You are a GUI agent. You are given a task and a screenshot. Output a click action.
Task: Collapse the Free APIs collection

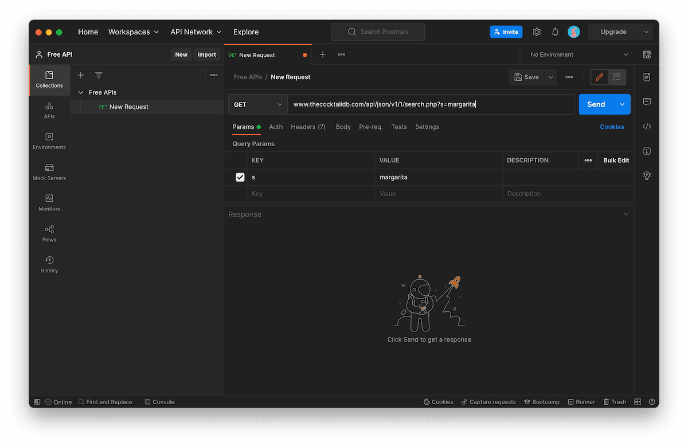pyautogui.click(x=81, y=92)
